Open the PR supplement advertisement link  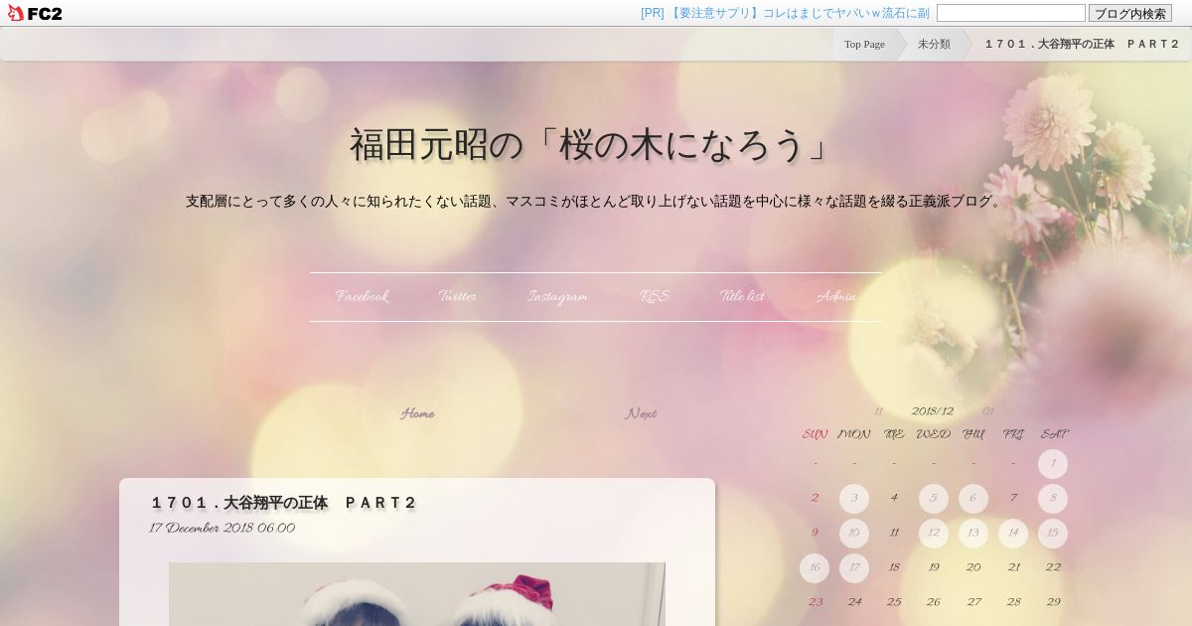click(x=785, y=13)
